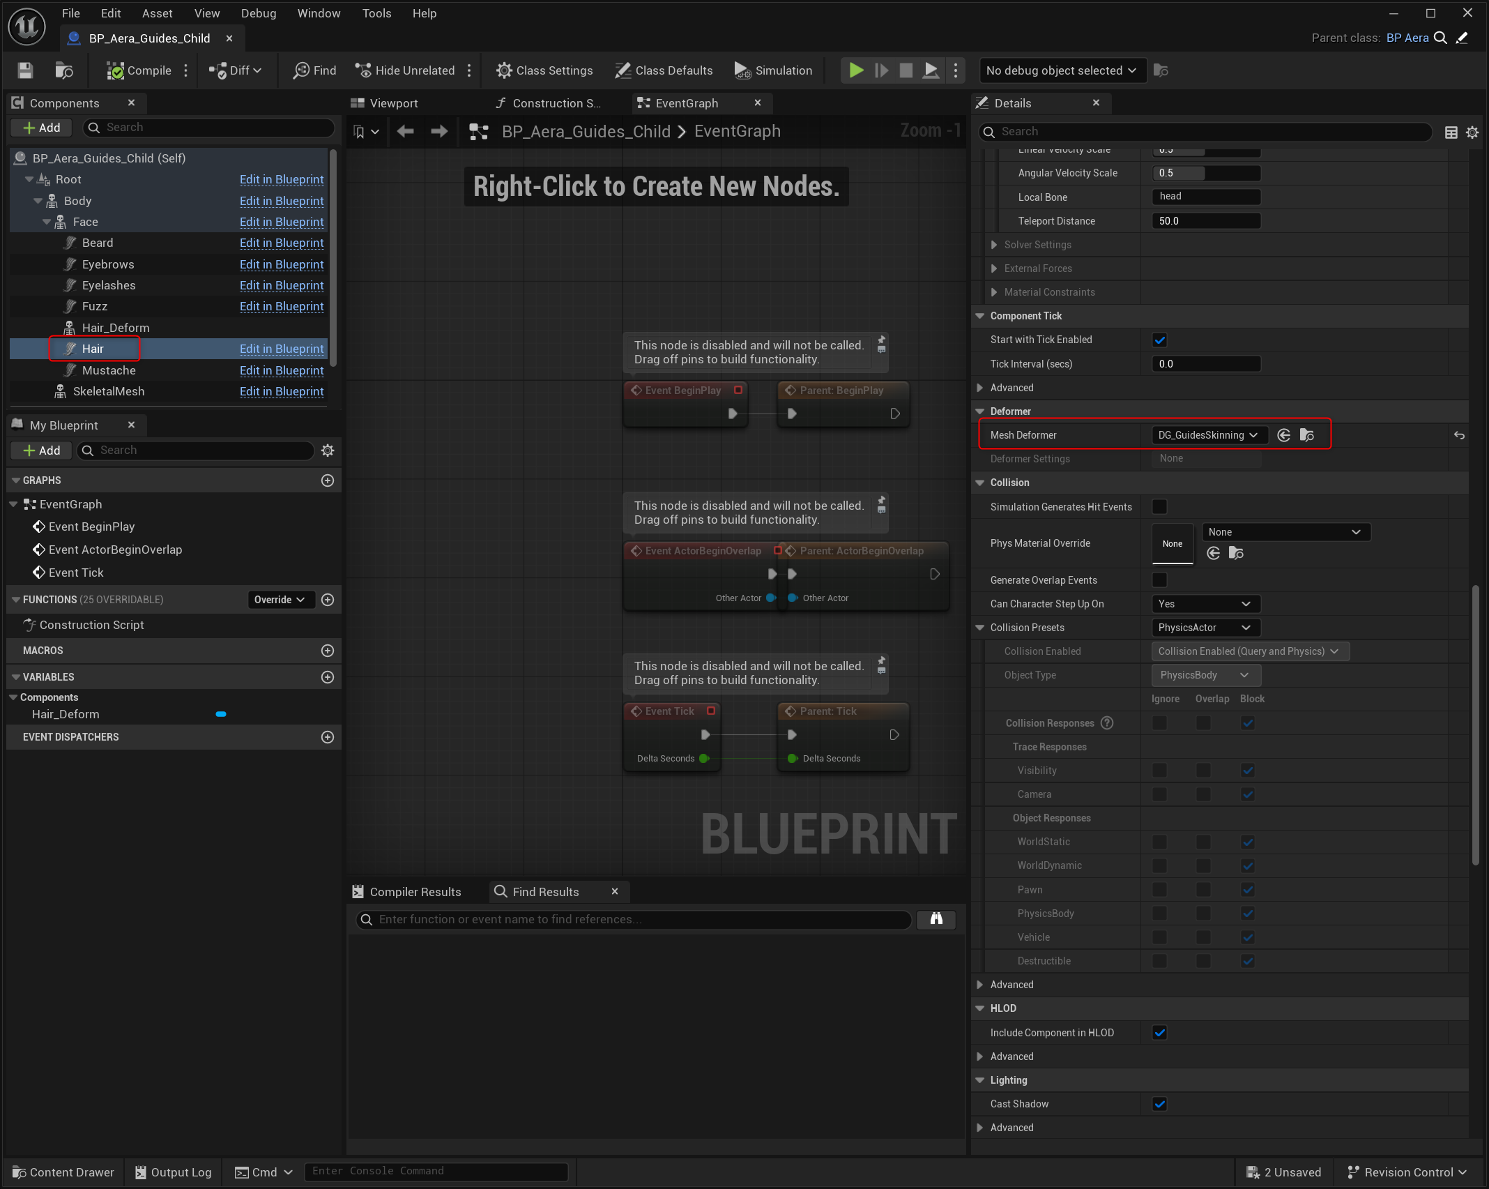Open the Collision Presets PhysicsActor dropdown
Viewport: 1489px width, 1189px height.
click(x=1205, y=628)
